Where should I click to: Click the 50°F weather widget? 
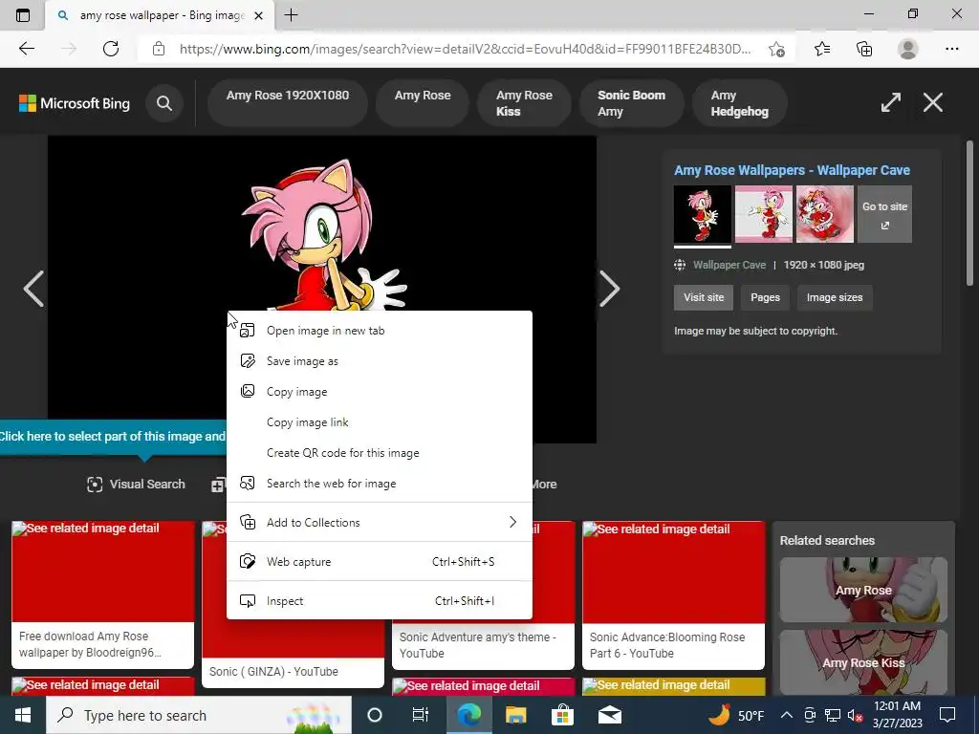pos(736,715)
